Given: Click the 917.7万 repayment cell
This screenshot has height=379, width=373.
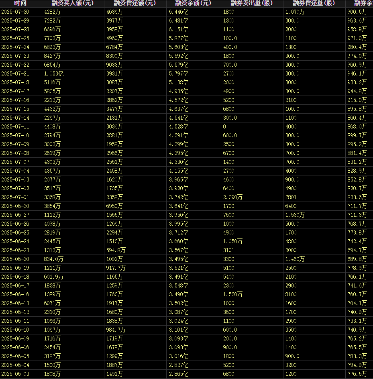Looking at the screenshot, I should tap(116, 268).
